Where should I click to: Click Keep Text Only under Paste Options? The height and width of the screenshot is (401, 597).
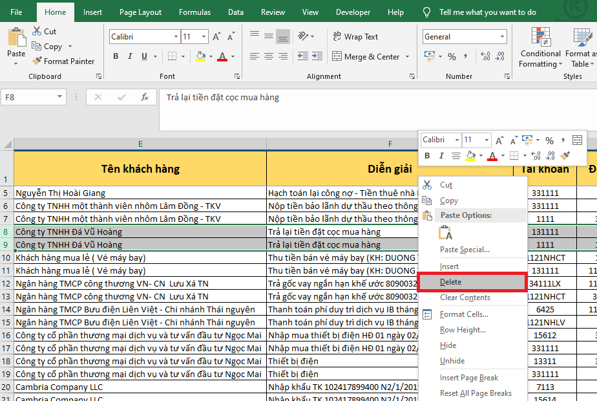(446, 233)
